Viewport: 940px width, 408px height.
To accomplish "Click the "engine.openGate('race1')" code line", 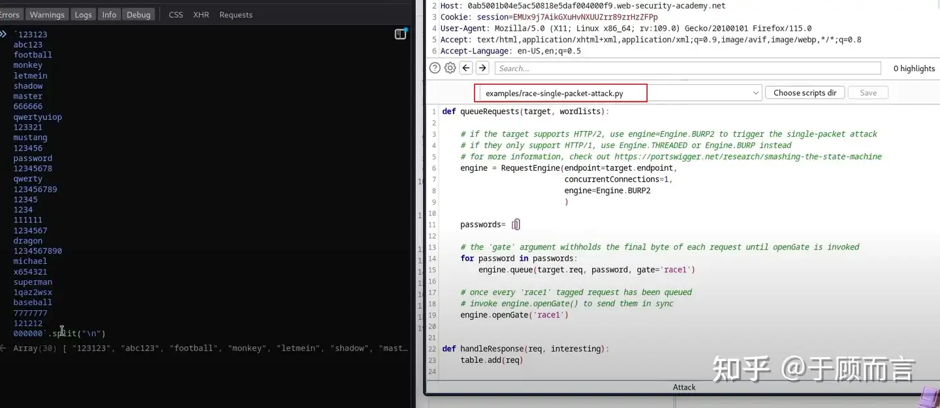I will [514, 315].
